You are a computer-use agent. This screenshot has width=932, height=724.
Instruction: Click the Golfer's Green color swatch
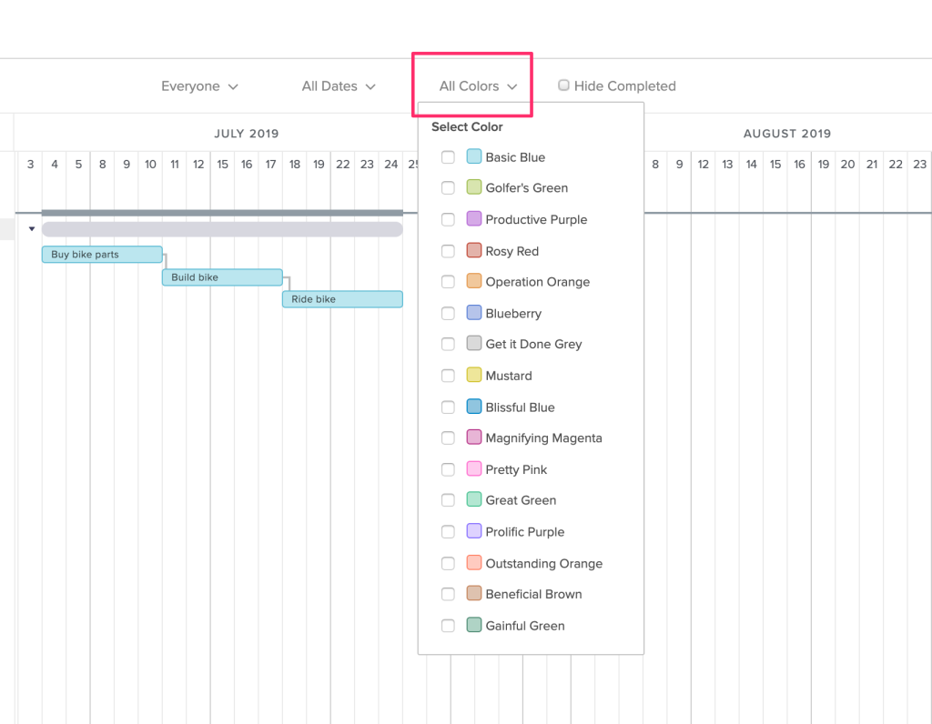click(x=474, y=188)
